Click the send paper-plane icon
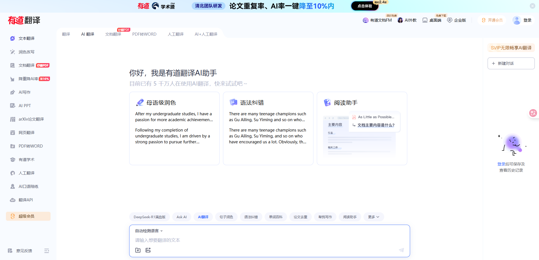The width and height of the screenshot is (539, 260). tap(401, 250)
